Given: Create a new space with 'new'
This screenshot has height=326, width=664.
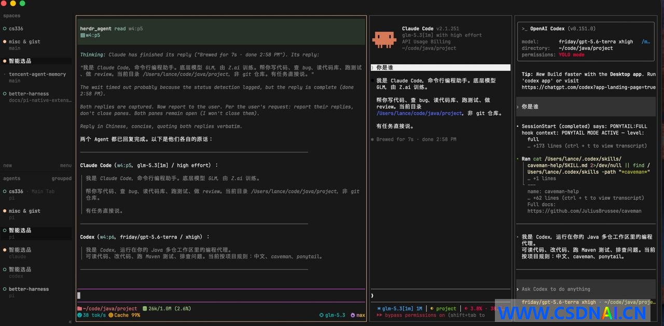Looking at the screenshot, I should point(7,166).
